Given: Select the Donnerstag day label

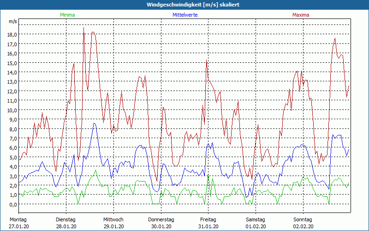Looking at the screenshot, I should [x=161, y=219].
